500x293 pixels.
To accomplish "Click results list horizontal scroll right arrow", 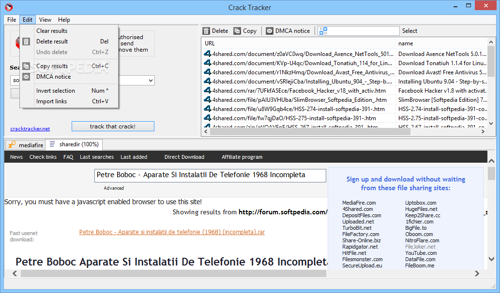I will 483,131.
